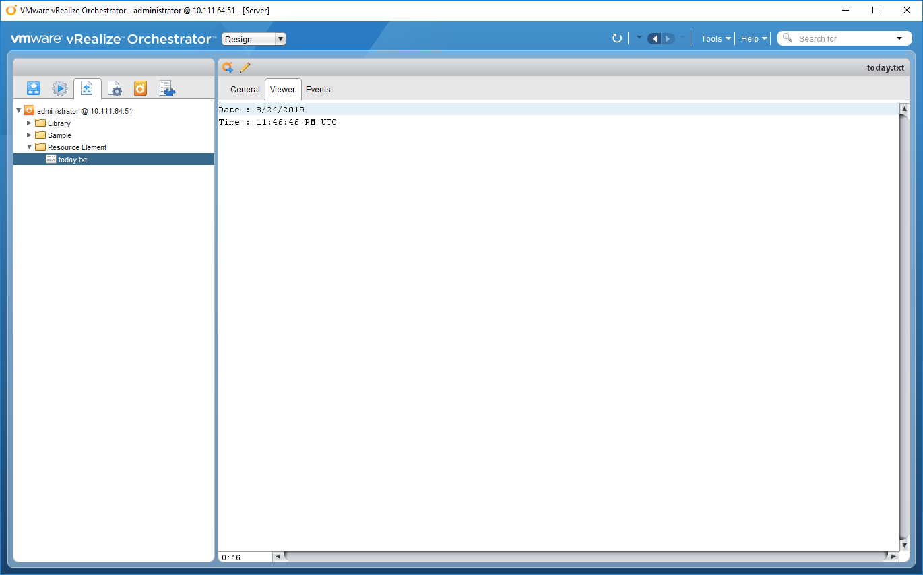Open the Help menu

(753, 39)
